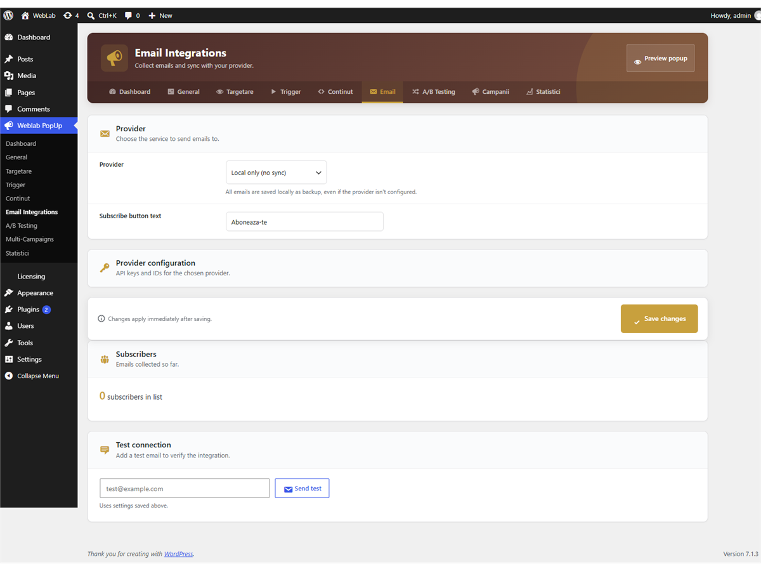
Task: Click the Subscribe button text field
Action: click(304, 222)
